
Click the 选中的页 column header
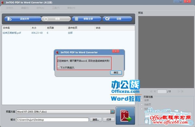tap(81, 28)
